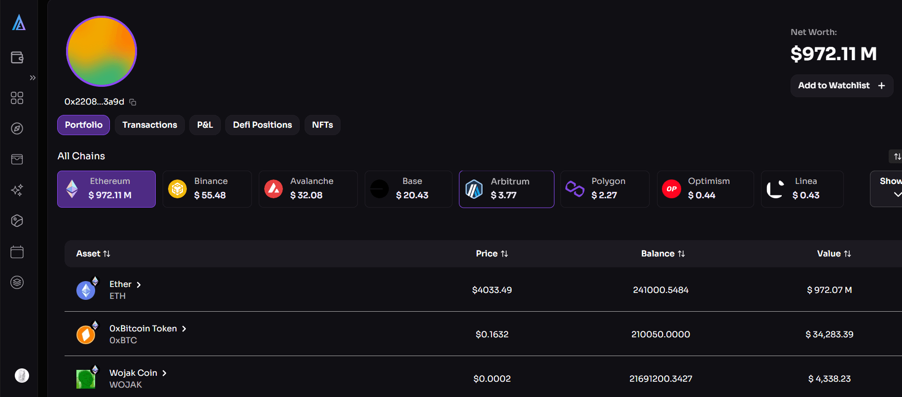Select the Linea chain card
The image size is (902, 397).
pyautogui.click(x=802, y=189)
